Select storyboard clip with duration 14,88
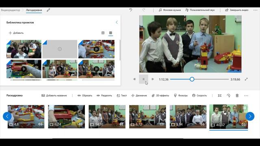The height and width of the screenshot is (146, 260). [107, 116]
